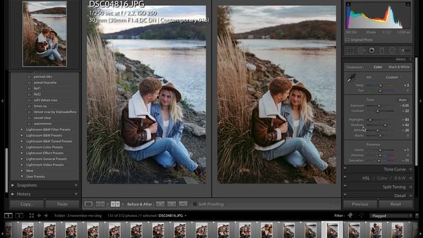Add a new snapshot with plus

click(x=76, y=185)
